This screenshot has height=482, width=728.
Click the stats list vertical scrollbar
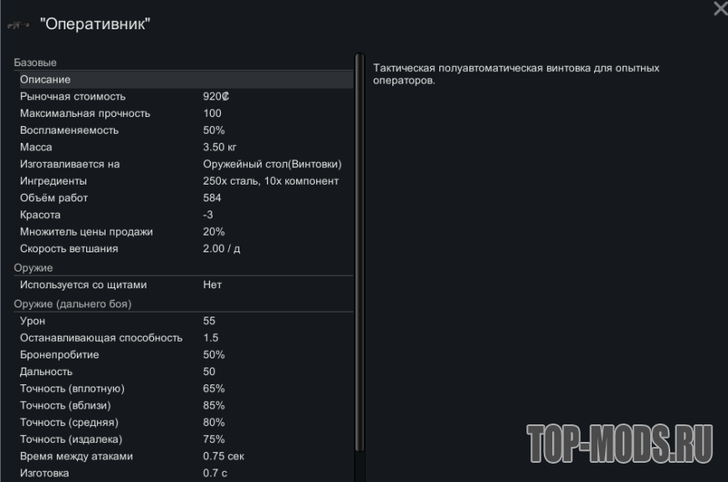coord(360,251)
